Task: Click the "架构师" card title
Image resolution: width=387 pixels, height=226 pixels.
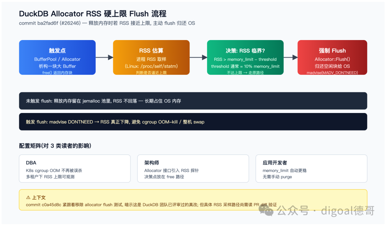Action: coord(152,163)
